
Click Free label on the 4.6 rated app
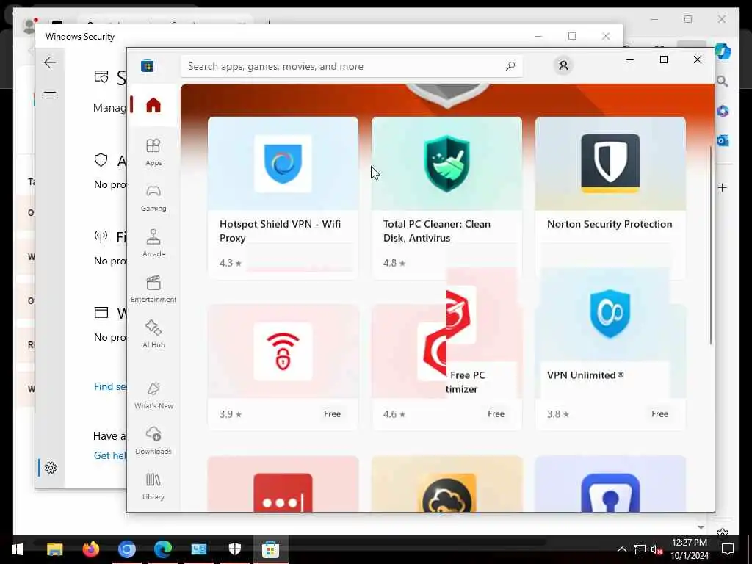[496, 414]
